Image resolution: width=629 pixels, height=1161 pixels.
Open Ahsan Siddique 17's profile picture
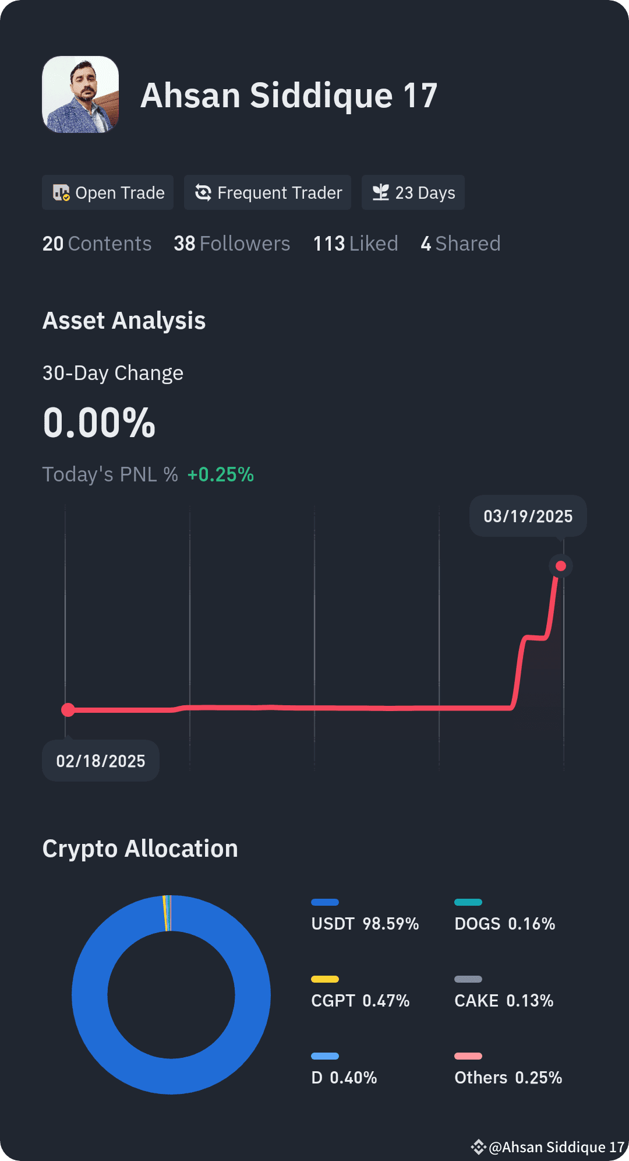tap(80, 95)
